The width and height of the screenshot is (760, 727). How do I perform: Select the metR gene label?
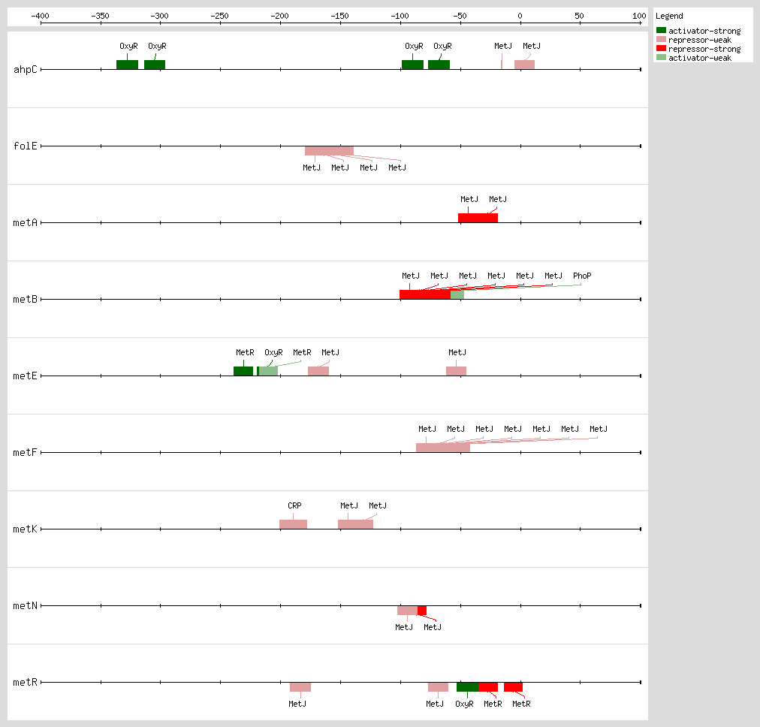click(26, 682)
